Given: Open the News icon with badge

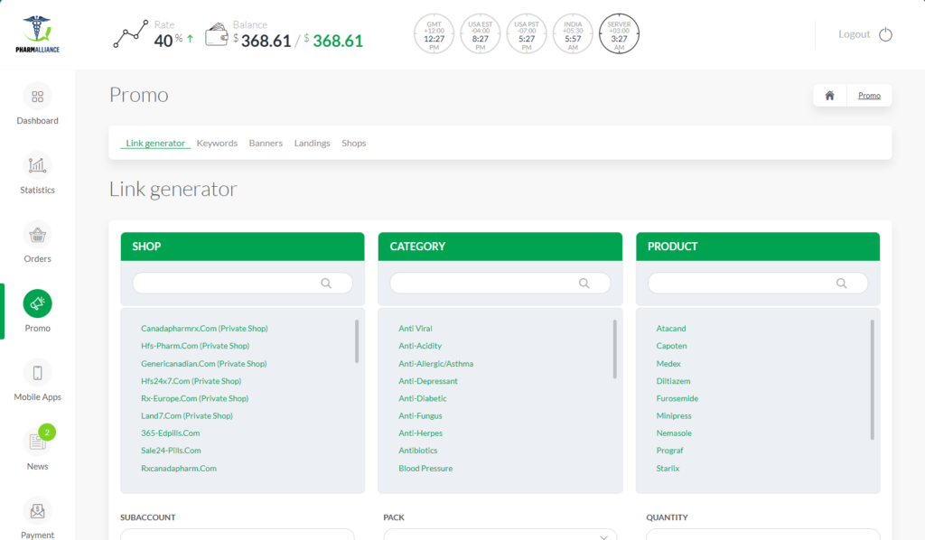Looking at the screenshot, I should click(37, 442).
